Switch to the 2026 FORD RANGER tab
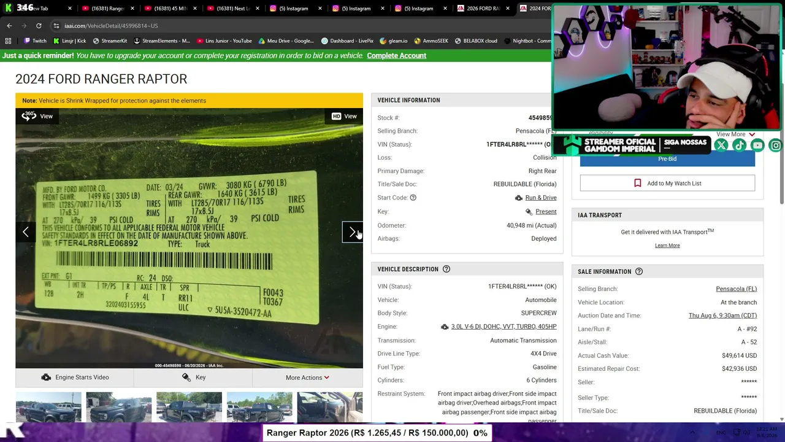Screen dimensions: 785x442 pos(484,9)
